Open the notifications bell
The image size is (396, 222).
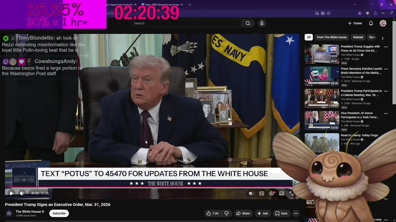(x=371, y=23)
